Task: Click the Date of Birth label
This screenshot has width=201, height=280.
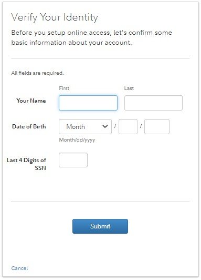Action: [29, 126]
